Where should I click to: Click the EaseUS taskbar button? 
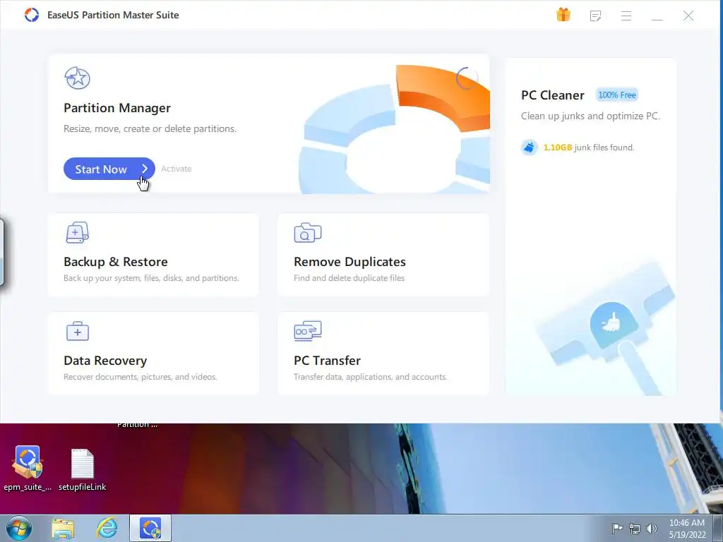[150, 528]
